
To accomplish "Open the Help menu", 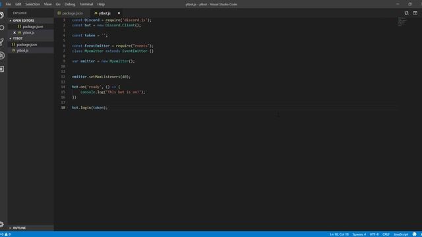I will click(101, 5).
